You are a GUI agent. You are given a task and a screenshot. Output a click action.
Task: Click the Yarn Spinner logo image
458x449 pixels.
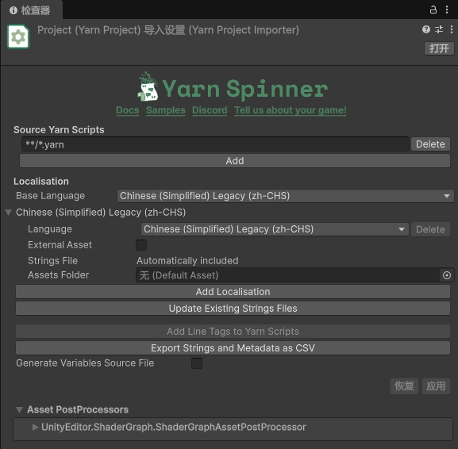[233, 87]
